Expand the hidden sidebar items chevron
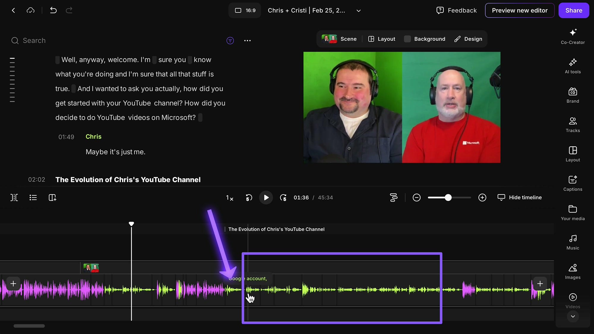This screenshot has height=334, width=594. tap(573, 317)
